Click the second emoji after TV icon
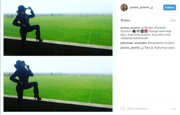The image size is (180, 115). click(x=138, y=31)
